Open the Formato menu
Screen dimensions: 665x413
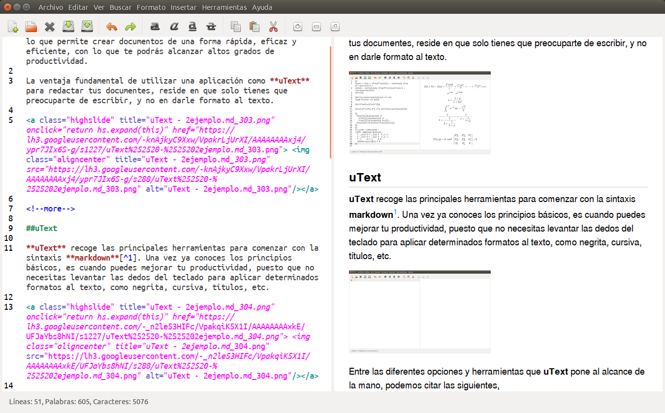[x=151, y=7]
